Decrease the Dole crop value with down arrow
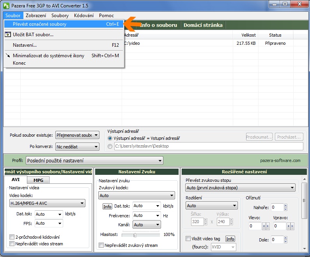 [x=287, y=241]
